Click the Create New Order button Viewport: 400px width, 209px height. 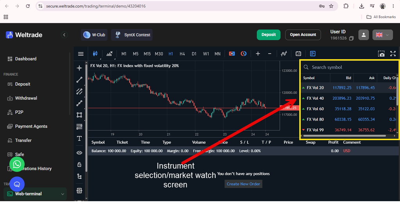(243, 184)
